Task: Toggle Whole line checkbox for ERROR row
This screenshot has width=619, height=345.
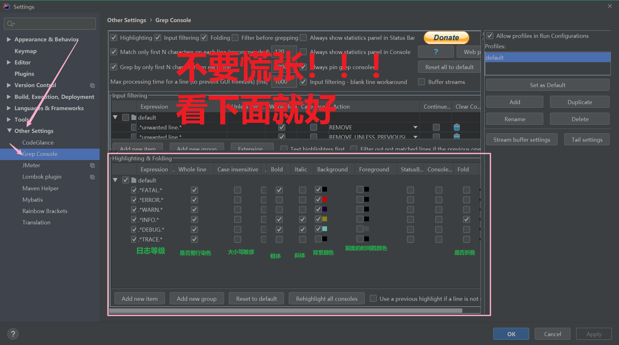Action: click(x=194, y=200)
